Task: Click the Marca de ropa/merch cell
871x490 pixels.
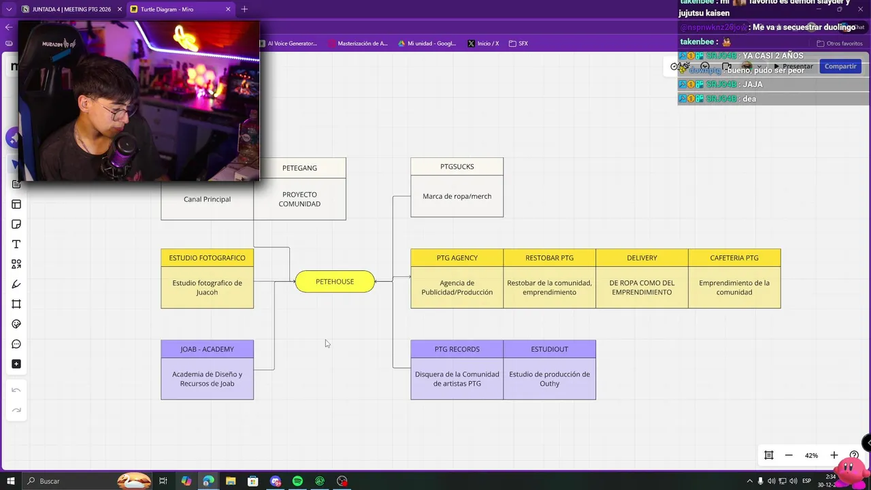Action: (x=457, y=197)
